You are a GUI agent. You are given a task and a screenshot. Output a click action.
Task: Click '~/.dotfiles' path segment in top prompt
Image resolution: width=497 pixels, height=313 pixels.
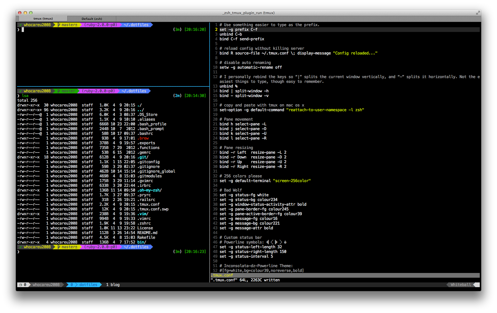[x=136, y=25]
